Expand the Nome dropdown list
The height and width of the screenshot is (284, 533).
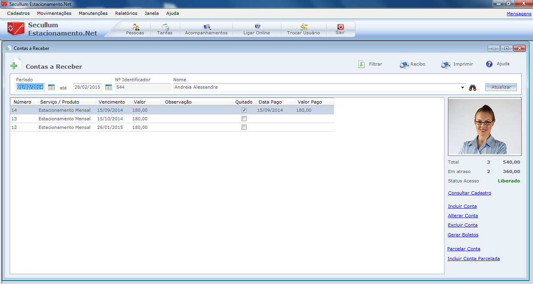coord(463,88)
